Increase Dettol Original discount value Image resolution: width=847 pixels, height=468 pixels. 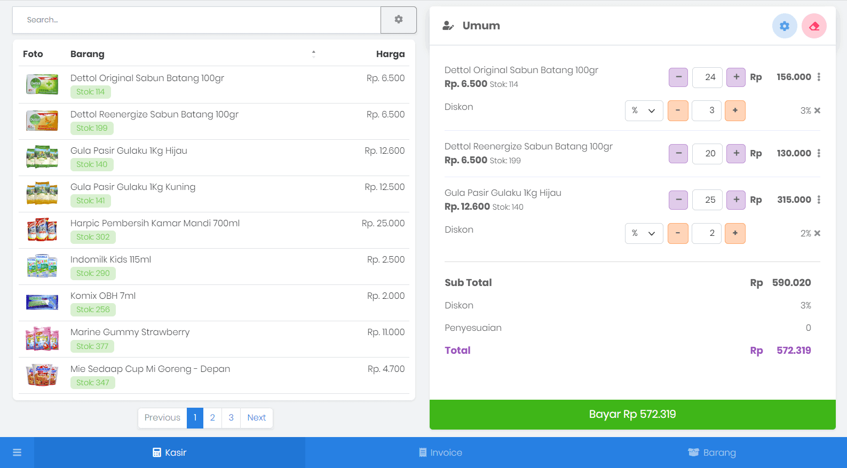pos(735,110)
